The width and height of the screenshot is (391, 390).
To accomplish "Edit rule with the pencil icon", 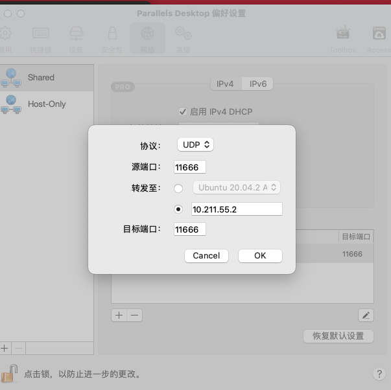I will point(366,315).
